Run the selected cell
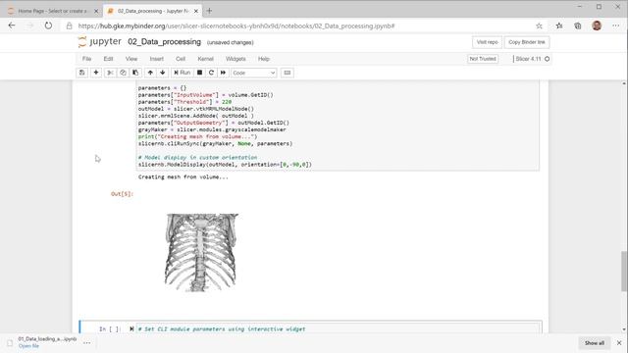This screenshot has width=628, height=353. coord(183,73)
